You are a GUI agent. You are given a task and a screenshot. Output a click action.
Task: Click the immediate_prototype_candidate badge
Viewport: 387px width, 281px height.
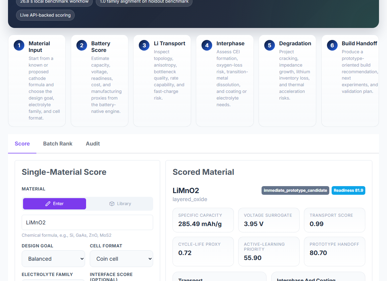pos(295,190)
